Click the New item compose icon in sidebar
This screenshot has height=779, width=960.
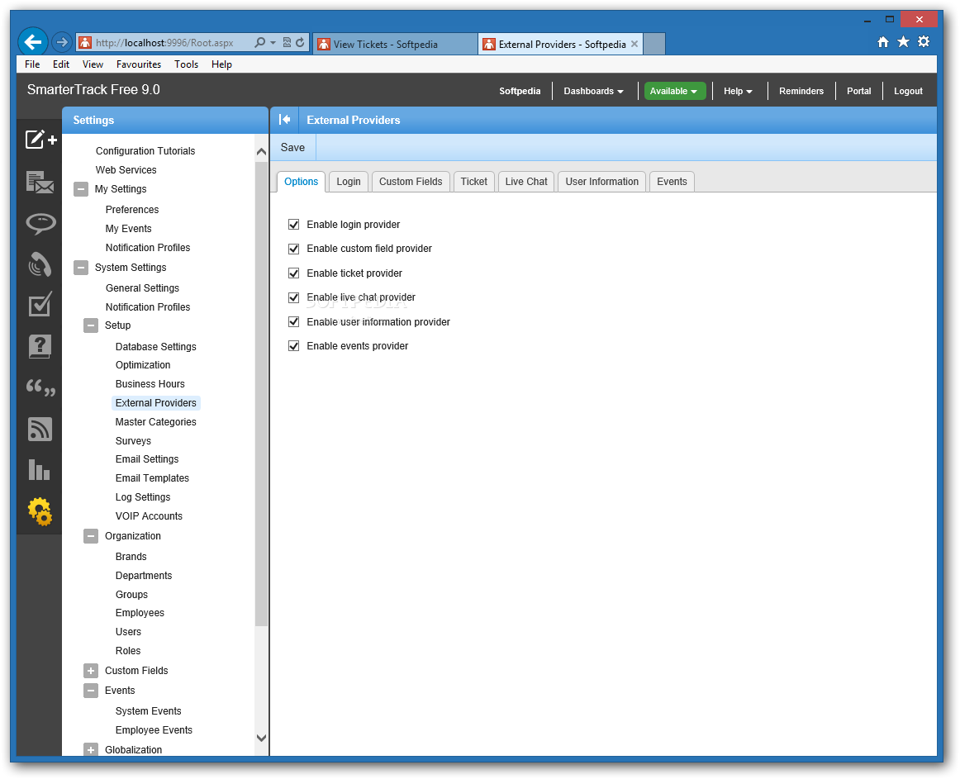(40, 140)
